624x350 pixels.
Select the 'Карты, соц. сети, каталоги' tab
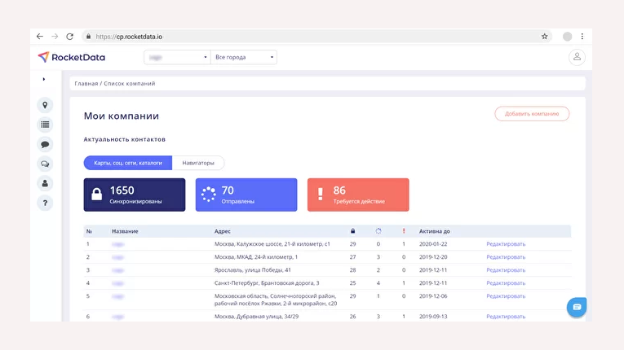pos(128,163)
